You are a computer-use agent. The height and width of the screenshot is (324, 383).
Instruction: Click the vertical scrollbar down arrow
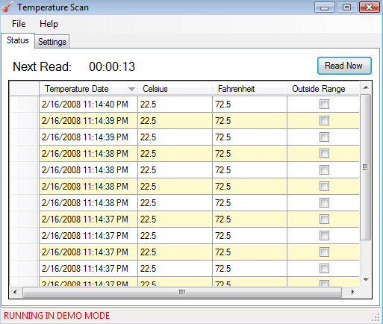tap(366, 280)
